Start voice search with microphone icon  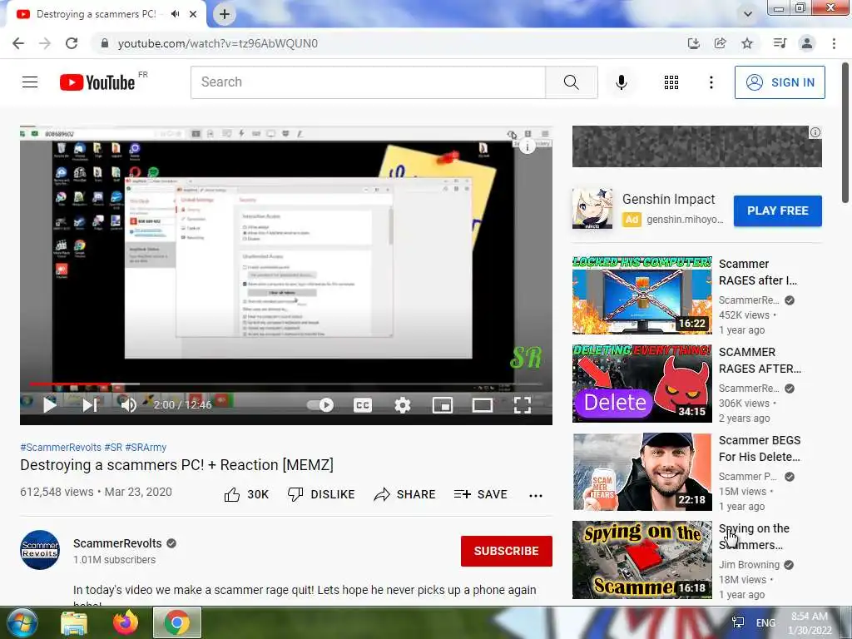[621, 82]
